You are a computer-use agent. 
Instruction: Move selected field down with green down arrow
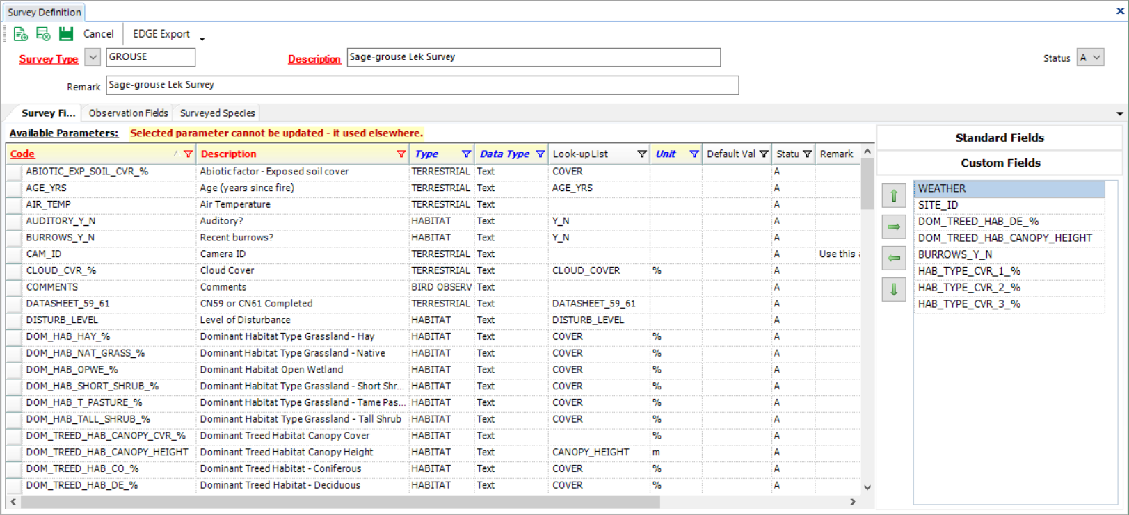pyautogui.click(x=894, y=289)
